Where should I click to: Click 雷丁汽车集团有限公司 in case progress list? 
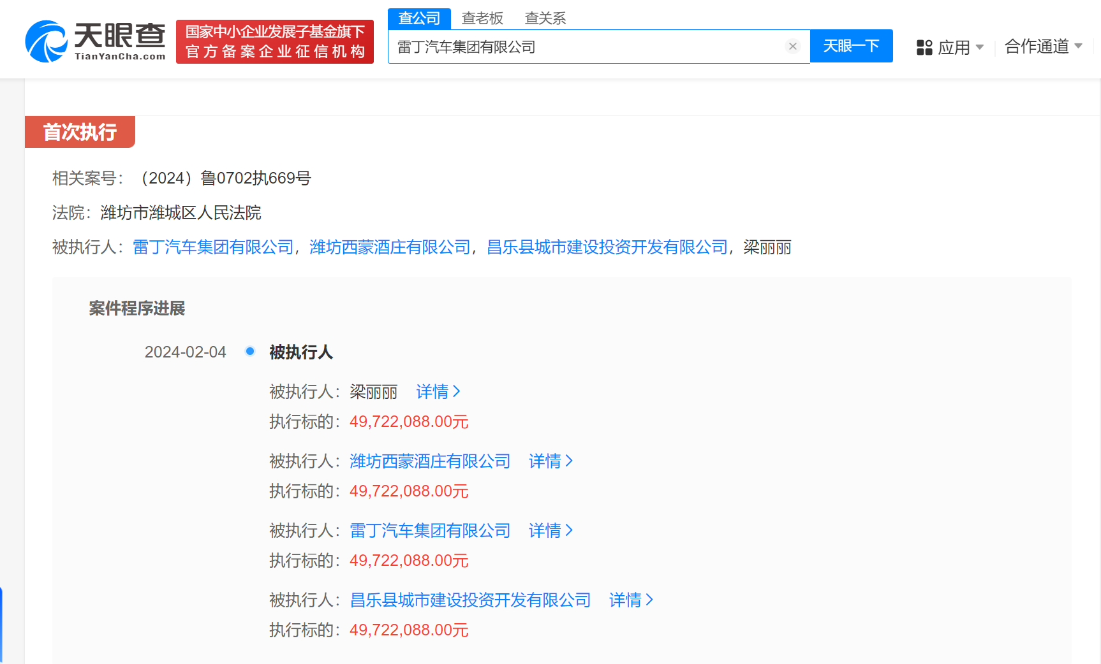(x=430, y=530)
